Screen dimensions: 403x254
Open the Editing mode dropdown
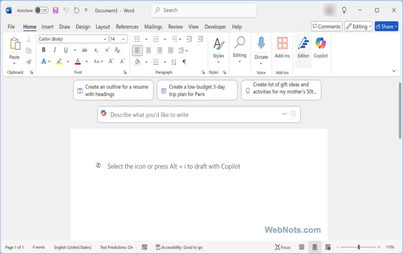tap(358, 26)
